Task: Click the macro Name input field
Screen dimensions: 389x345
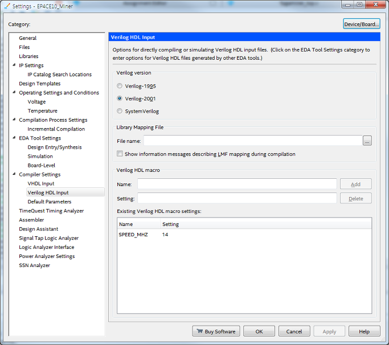Action: pos(237,184)
